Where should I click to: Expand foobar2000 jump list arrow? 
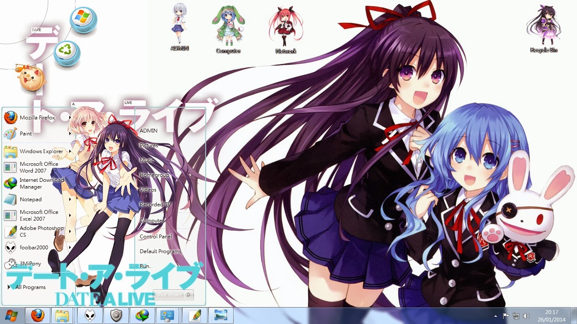[70, 248]
